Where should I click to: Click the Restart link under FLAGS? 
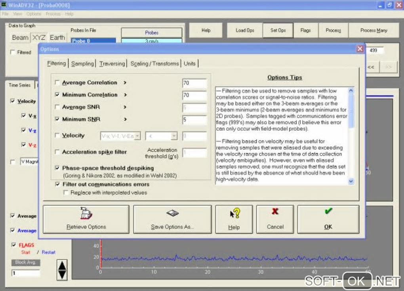coord(48,252)
